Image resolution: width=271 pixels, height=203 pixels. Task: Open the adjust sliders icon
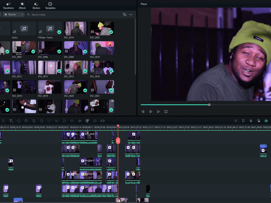(x=64, y=121)
